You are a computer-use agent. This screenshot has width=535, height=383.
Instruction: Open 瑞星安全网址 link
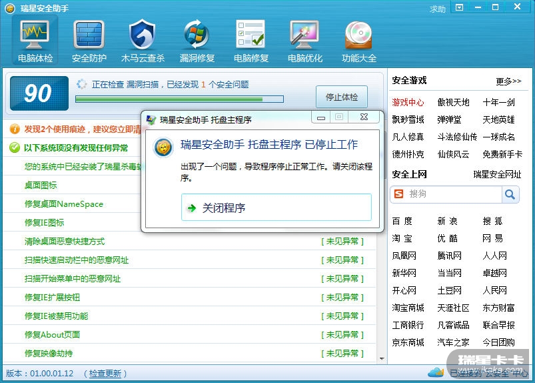click(x=497, y=175)
